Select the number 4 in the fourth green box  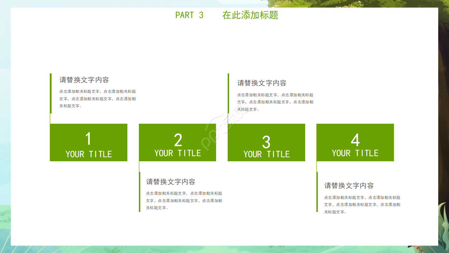(355, 140)
